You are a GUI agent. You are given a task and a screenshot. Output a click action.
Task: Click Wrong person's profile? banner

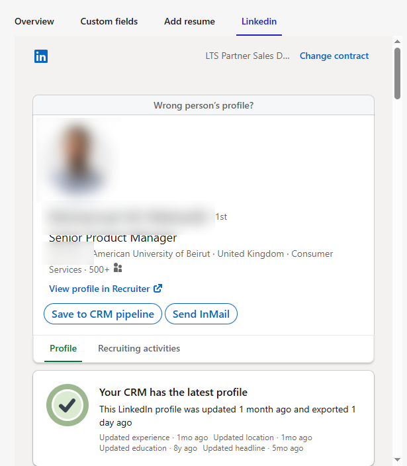pyautogui.click(x=204, y=105)
